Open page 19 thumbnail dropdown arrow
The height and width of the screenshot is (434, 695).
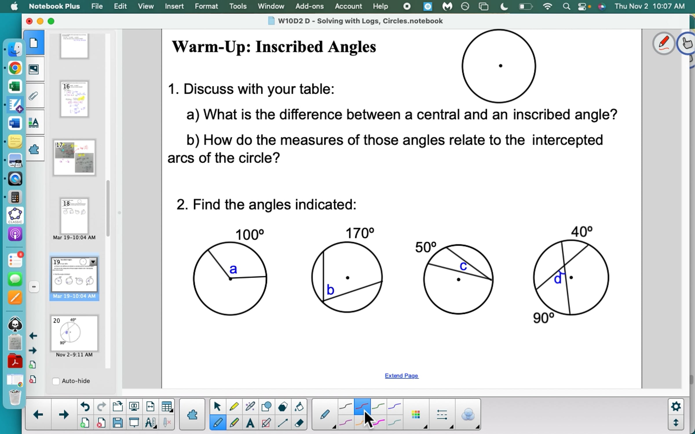[93, 262]
